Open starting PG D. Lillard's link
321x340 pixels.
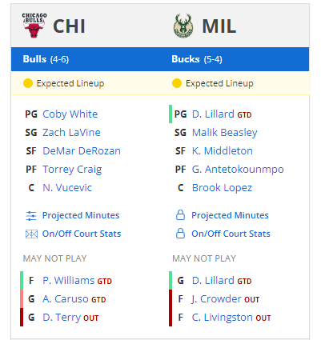213,114
